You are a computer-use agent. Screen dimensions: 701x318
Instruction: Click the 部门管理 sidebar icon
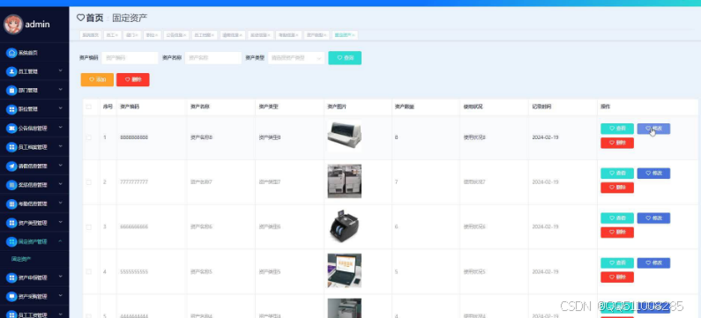[11, 90]
